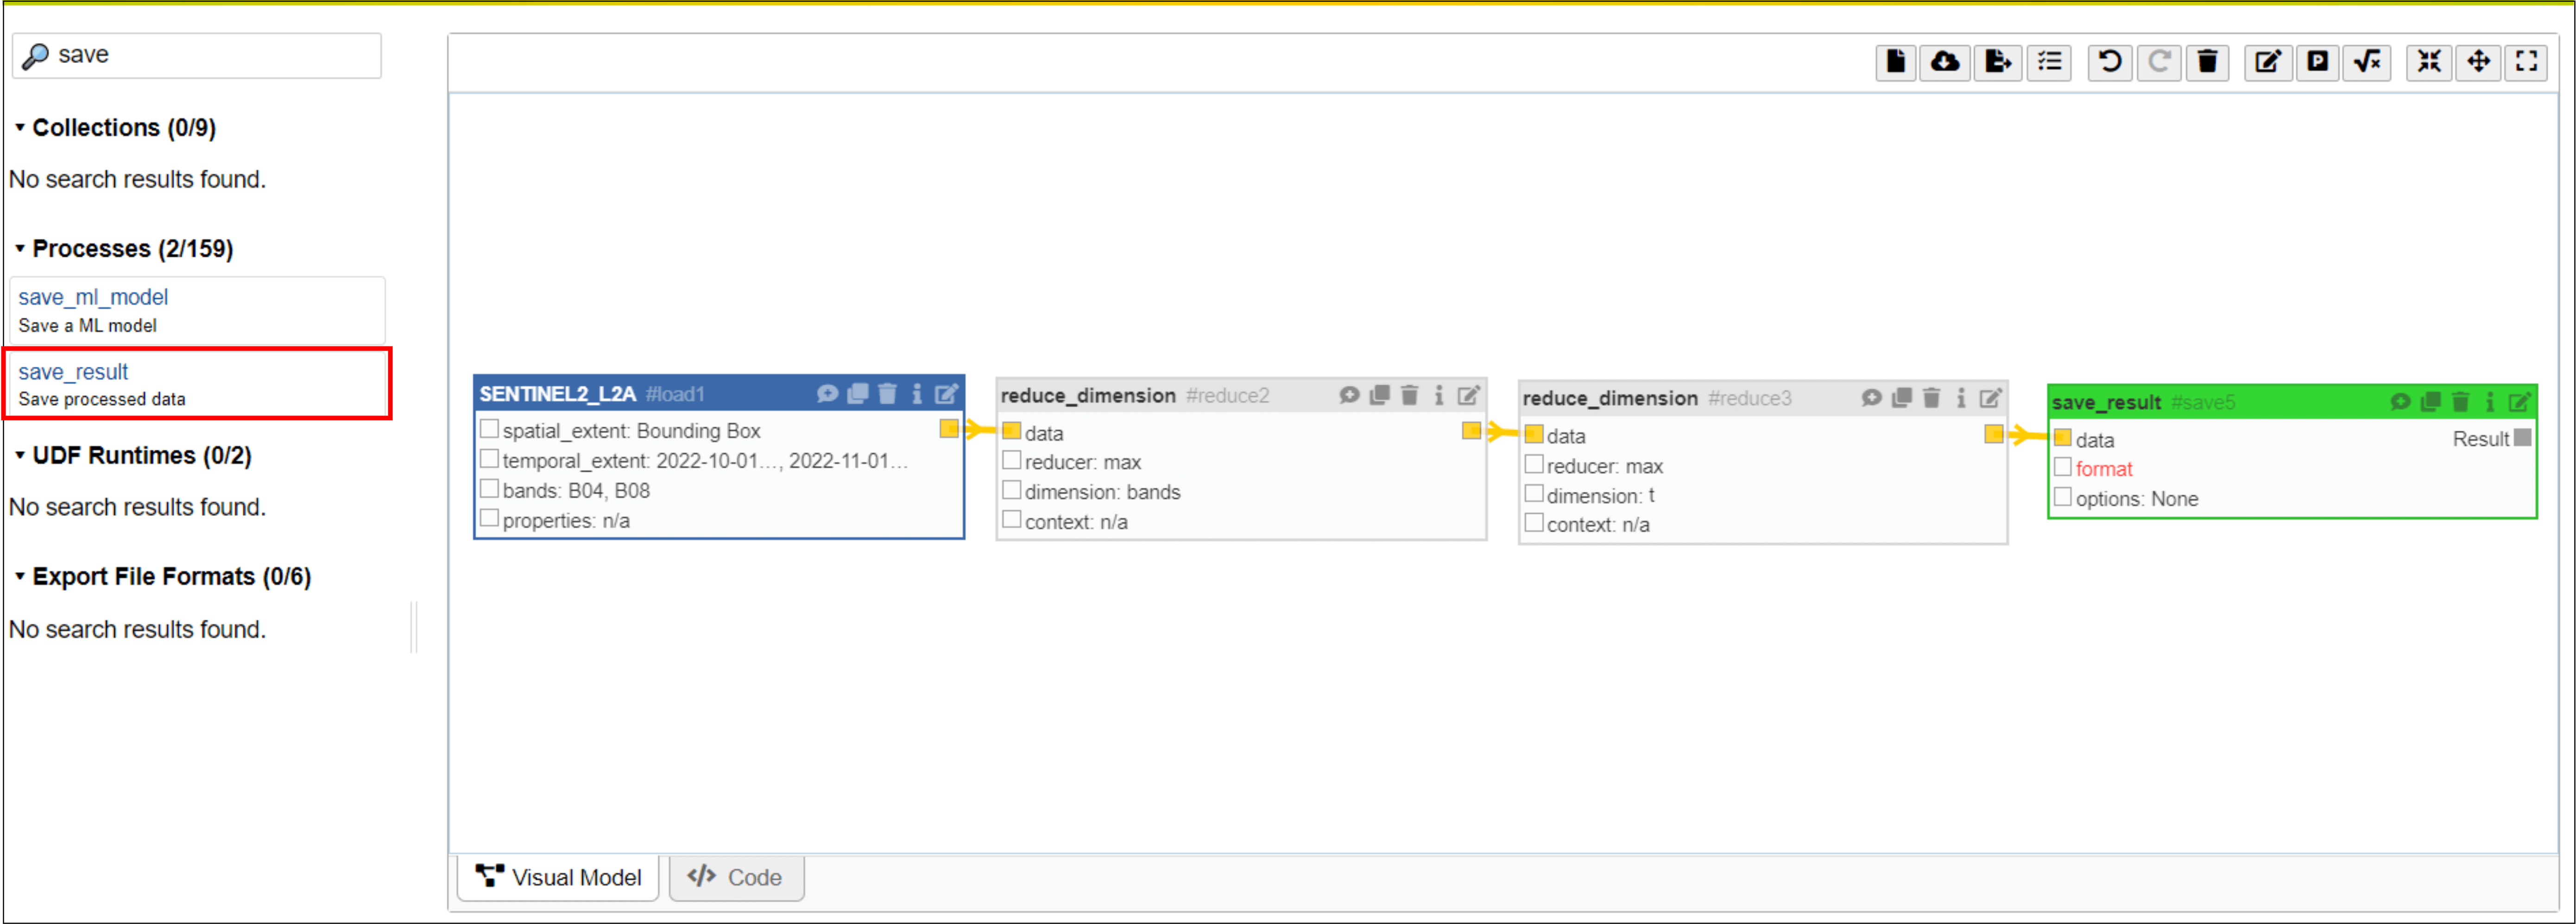This screenshot has height=924, width=2576.
Task: Click the new process graph file icon
Action: [x=1895, y=62]
